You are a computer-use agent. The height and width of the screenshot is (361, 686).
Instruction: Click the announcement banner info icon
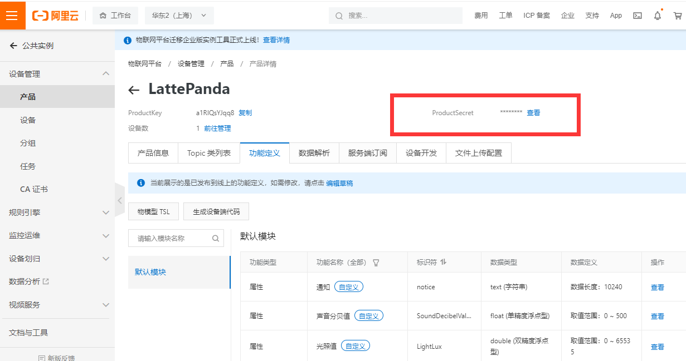[x=128, y=40]
